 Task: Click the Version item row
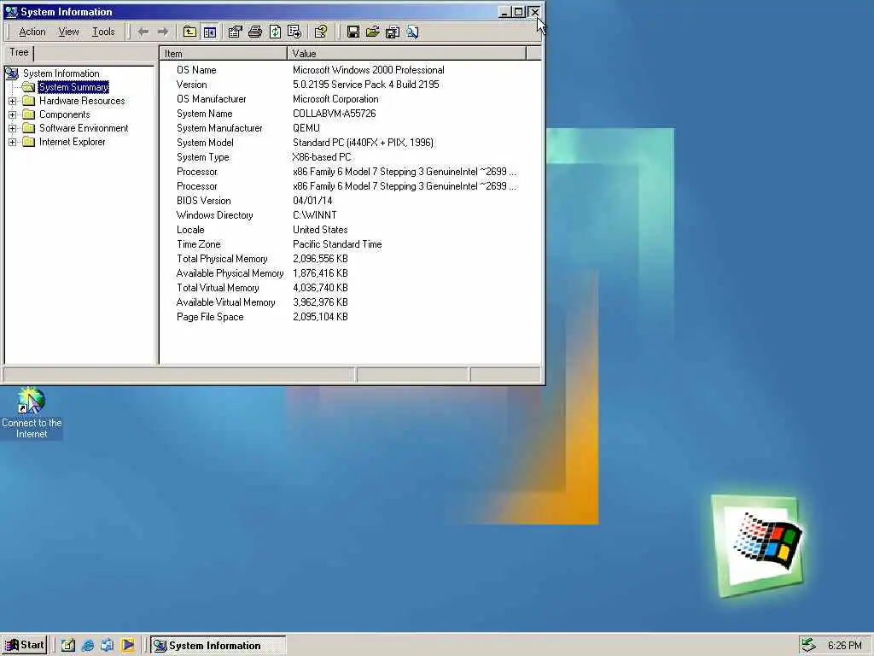(x=350, y=85)
